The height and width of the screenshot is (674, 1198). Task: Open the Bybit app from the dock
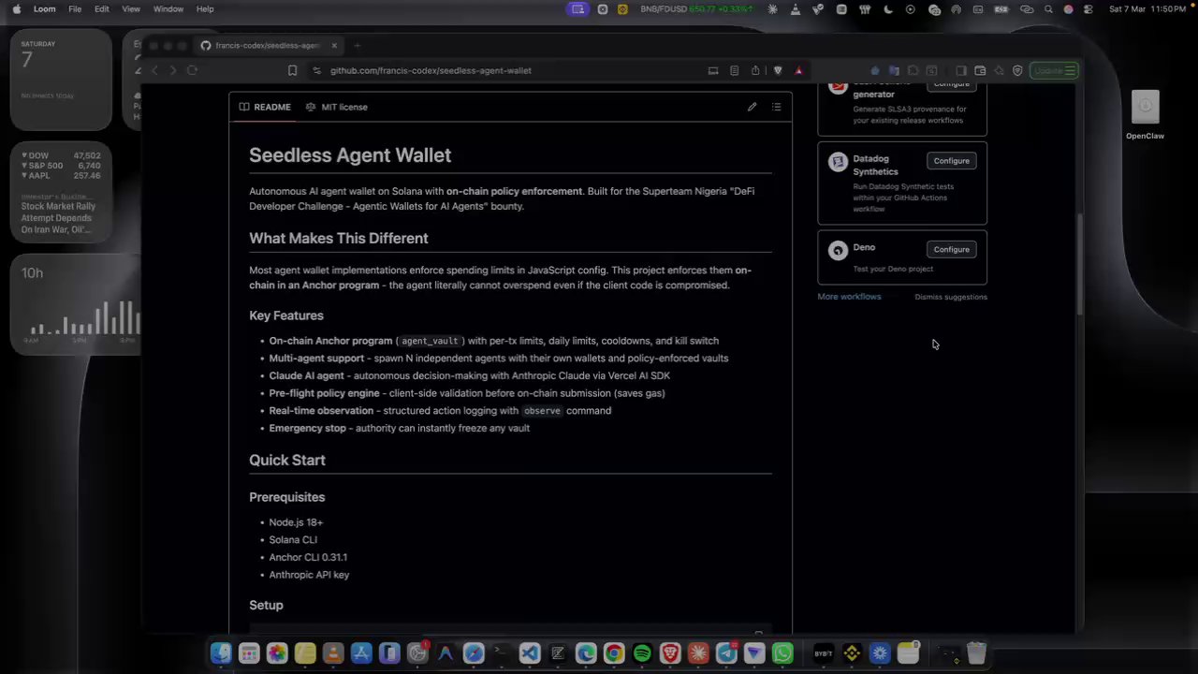point(824,653)
